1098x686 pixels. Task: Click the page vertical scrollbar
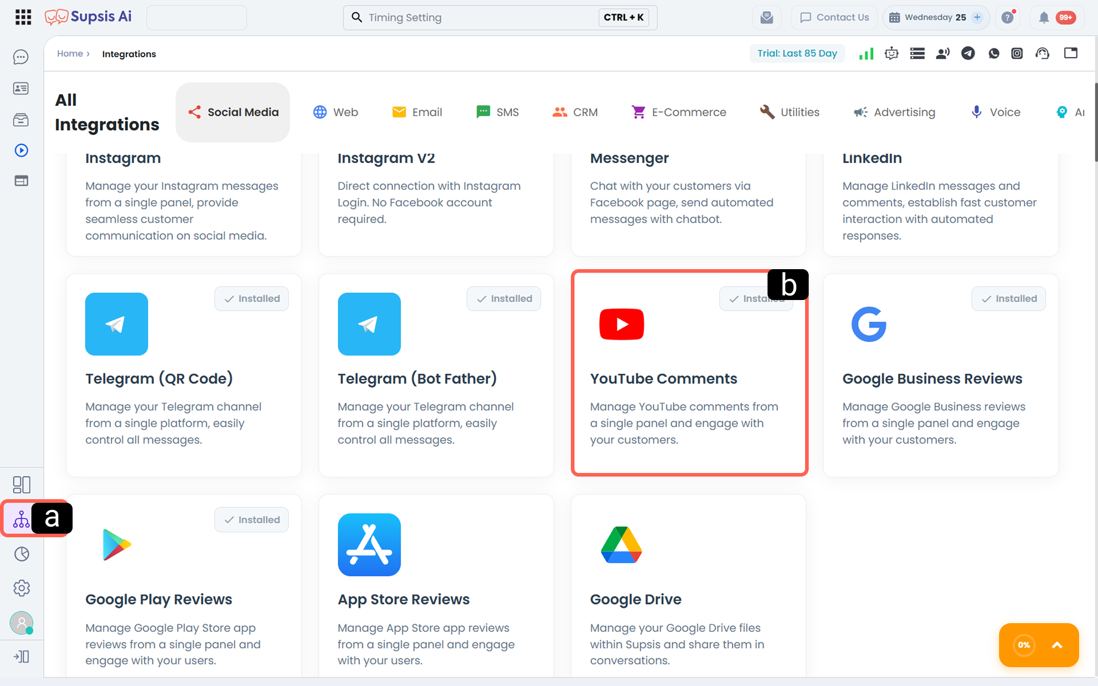click(1096, 122)
